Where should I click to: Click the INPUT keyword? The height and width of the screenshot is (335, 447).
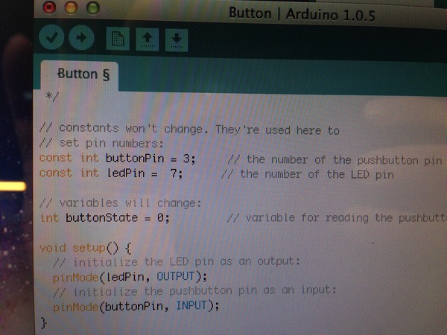[x=191, y=306]
